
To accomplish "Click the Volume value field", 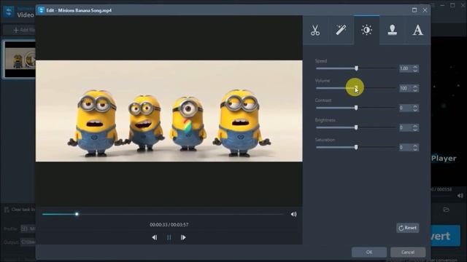I will tap(406, 88).
